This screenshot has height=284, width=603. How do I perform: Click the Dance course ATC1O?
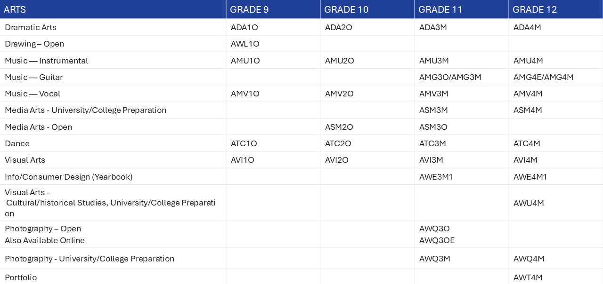244,143
